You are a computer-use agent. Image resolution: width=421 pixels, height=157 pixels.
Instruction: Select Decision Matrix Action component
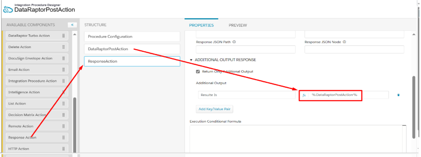37,115
